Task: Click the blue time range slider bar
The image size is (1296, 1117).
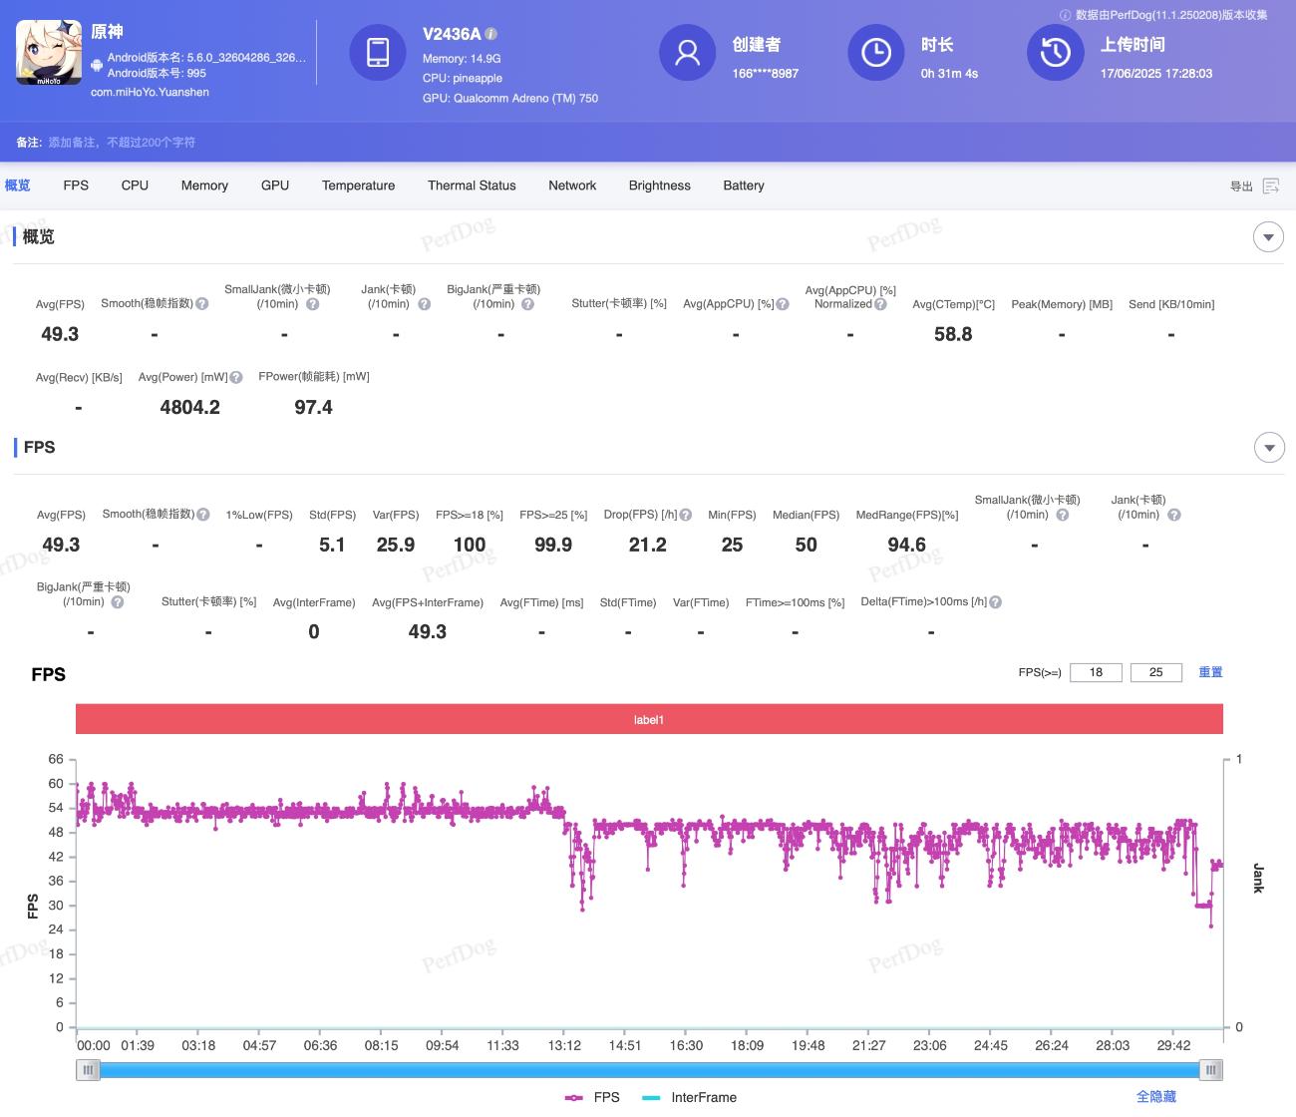Action: point(650,1070)
